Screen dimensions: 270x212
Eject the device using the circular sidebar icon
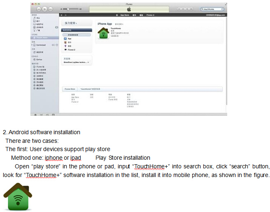point(57,45)
